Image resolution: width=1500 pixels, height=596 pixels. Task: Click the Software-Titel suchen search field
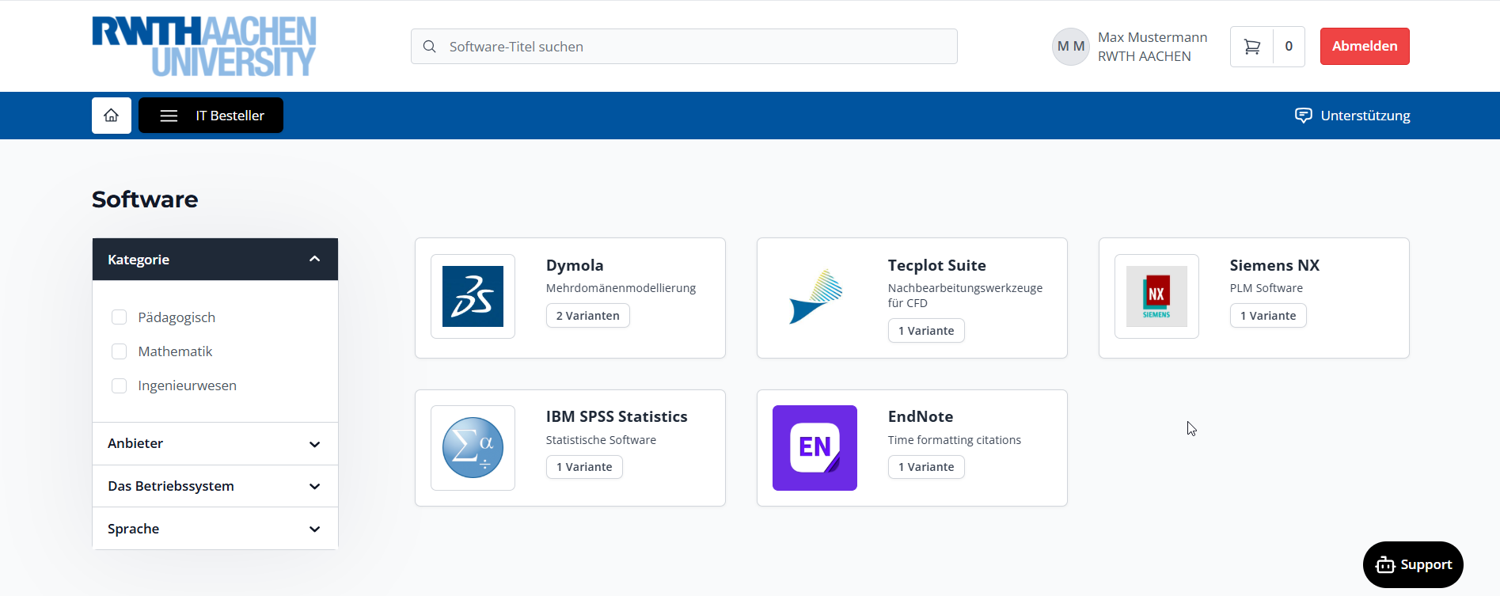(x=684, y=47)
